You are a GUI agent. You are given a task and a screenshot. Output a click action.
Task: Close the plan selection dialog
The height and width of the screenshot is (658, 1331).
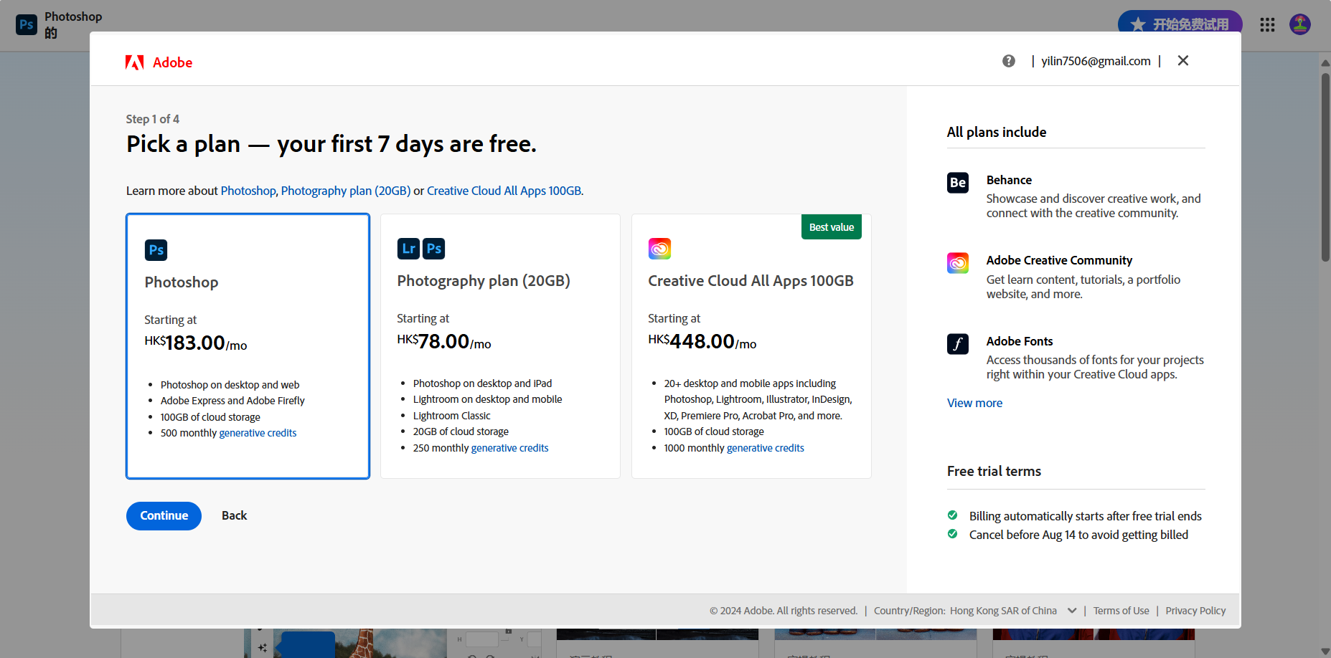coord(1183,61)
